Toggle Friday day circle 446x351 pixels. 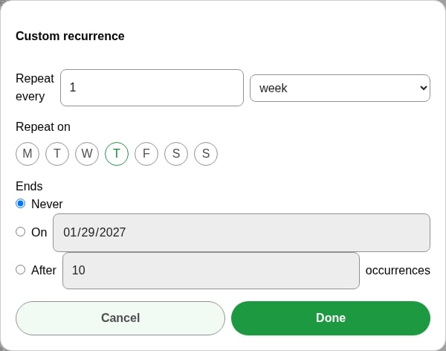point(146,154)
